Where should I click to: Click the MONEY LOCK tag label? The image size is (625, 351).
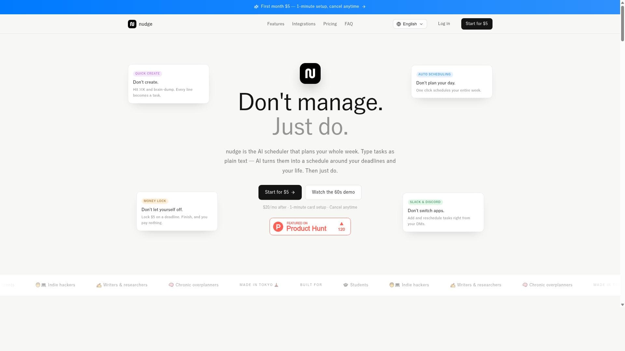point(155,201)
